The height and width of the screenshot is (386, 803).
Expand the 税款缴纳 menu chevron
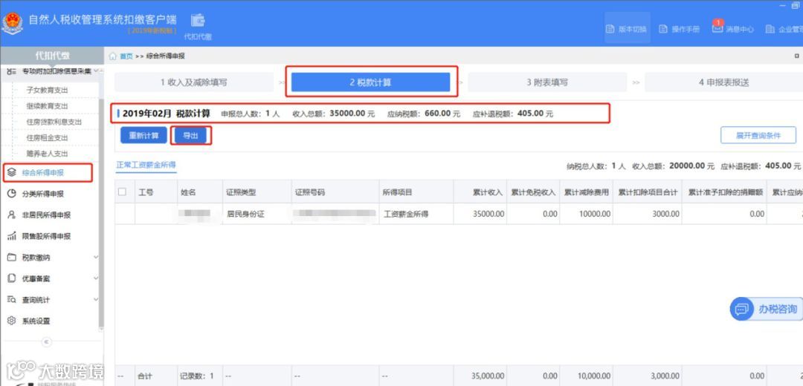point(96,257)
